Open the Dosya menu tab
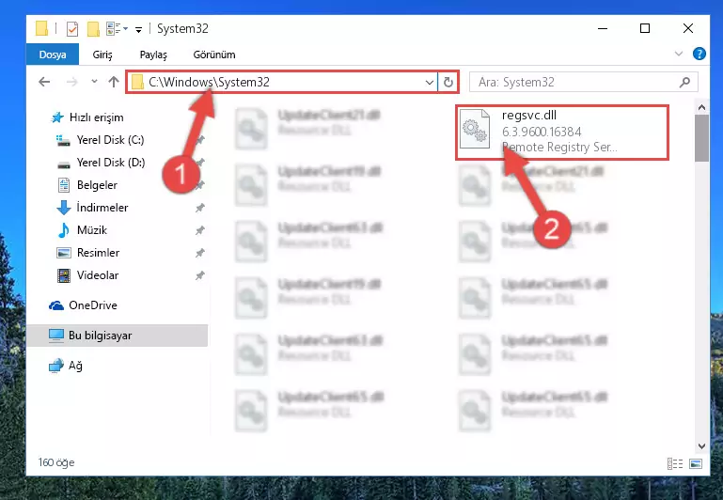The width and height of the screenshot is (723, 500). tap(53, 55)
